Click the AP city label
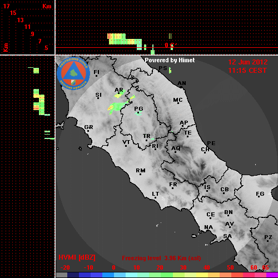 coord(183,123)
